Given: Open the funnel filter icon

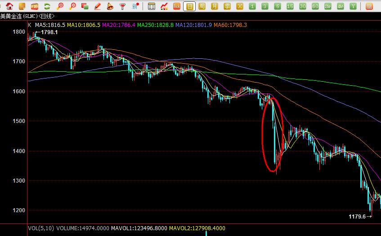Looking at the screenshot, I should coord(123,6).
